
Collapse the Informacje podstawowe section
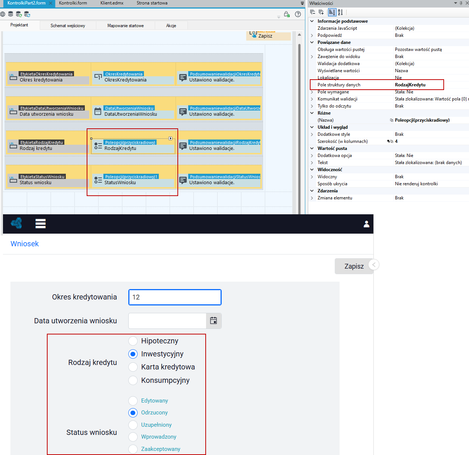click(312, 21)
